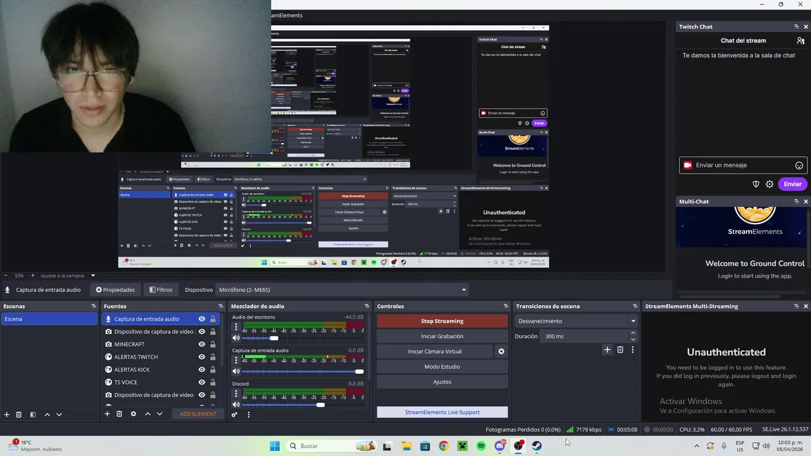The width and height of the screenshot is (811, 456).
Task: Hide the MINECRAFT source
Action: (x=202, y=345)
